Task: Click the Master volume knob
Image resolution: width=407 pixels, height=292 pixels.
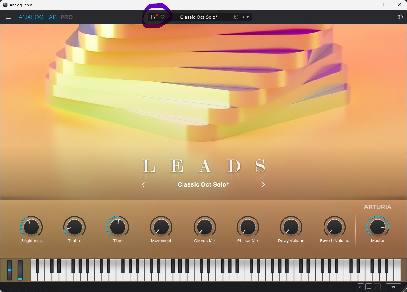Action: point(378,227)
